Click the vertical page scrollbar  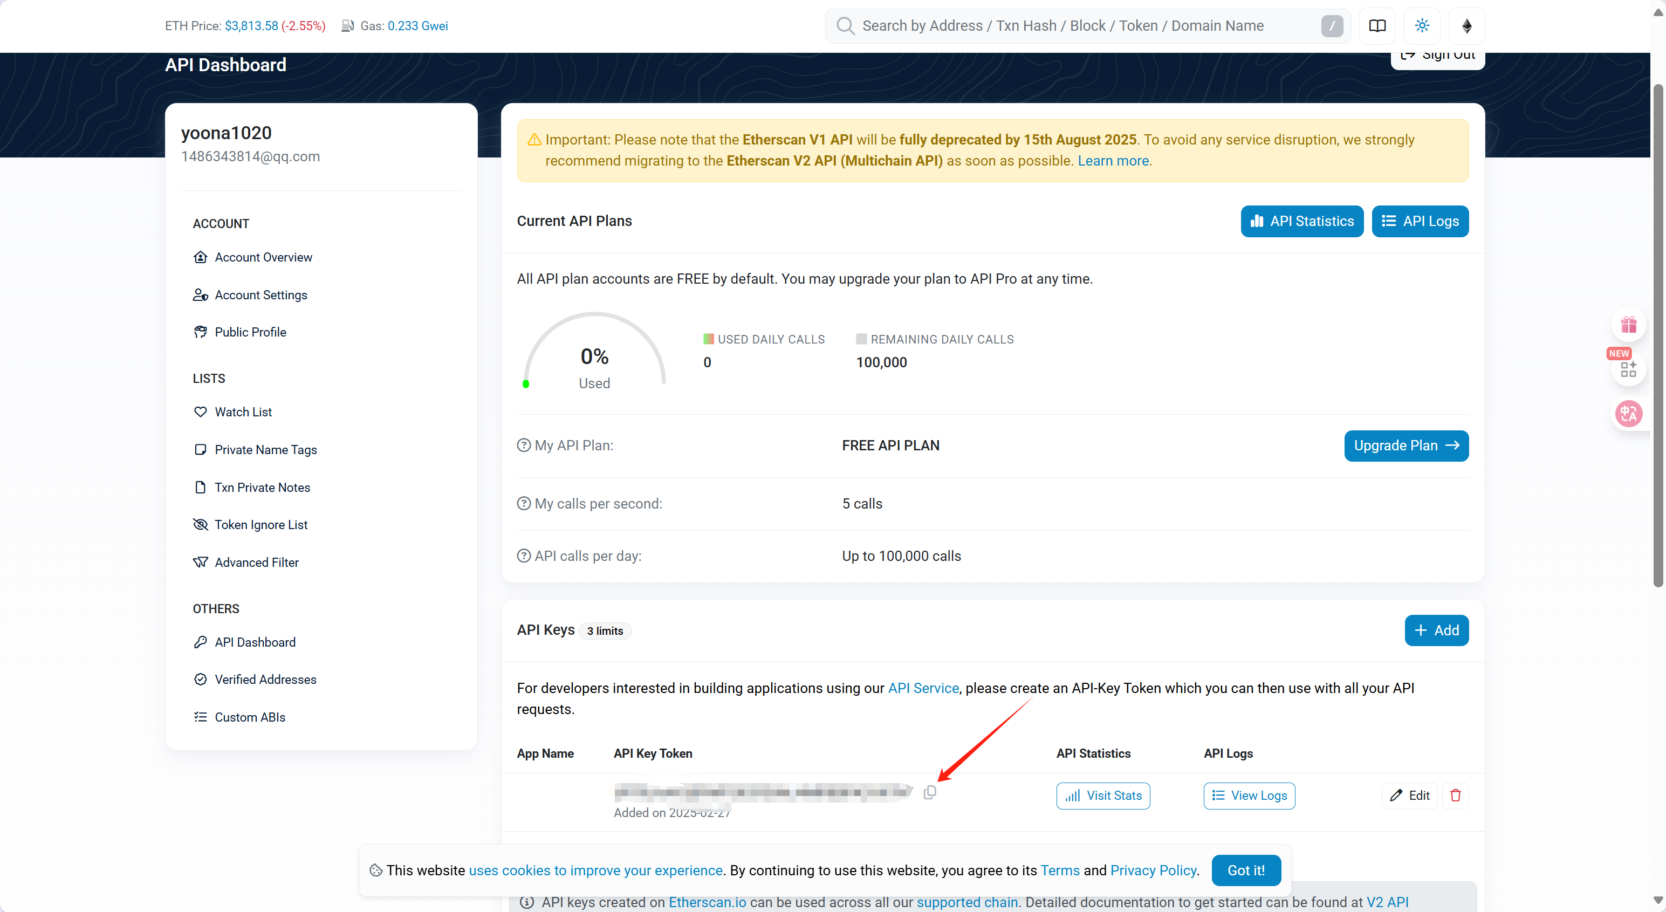1657,335
